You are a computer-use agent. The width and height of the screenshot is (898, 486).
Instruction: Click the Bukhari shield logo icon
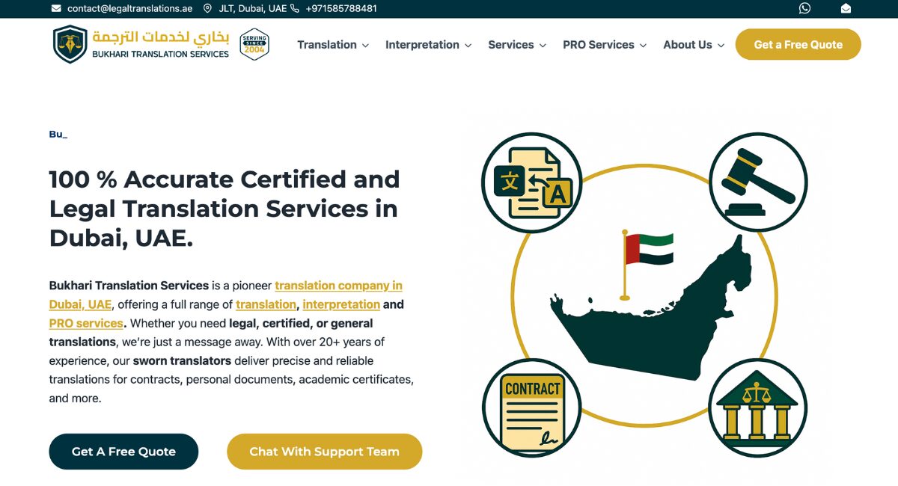[x=70, y=44]
